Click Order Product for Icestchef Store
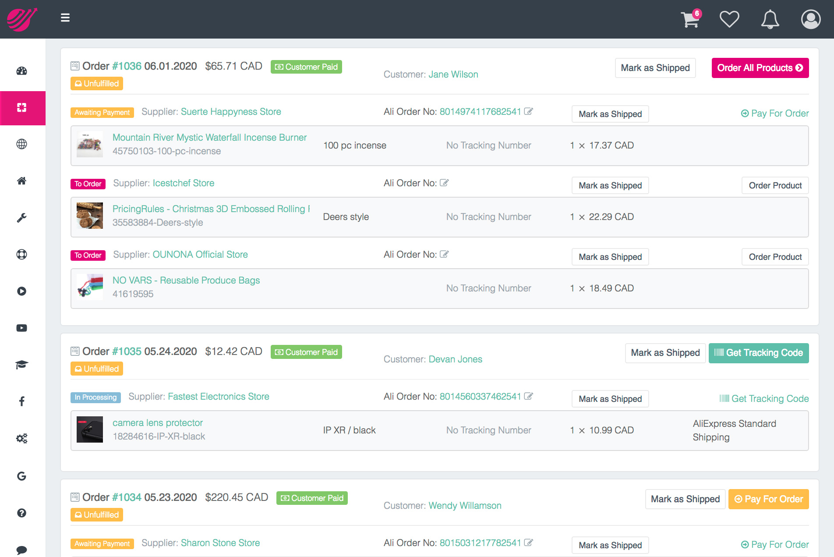The image size is (834, 557). pos(775,185)
